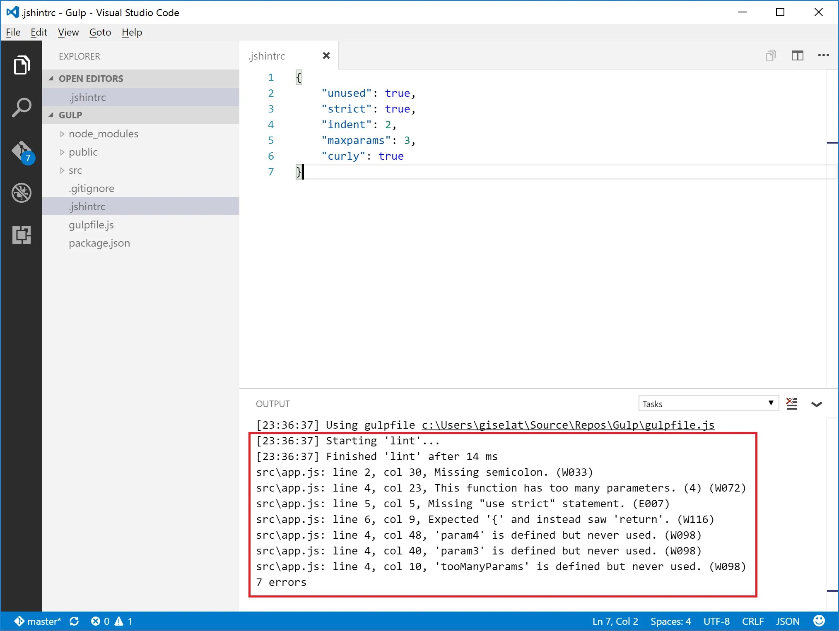Open the .gitignore file
839x631 pixels.
(x=141, y=188)
